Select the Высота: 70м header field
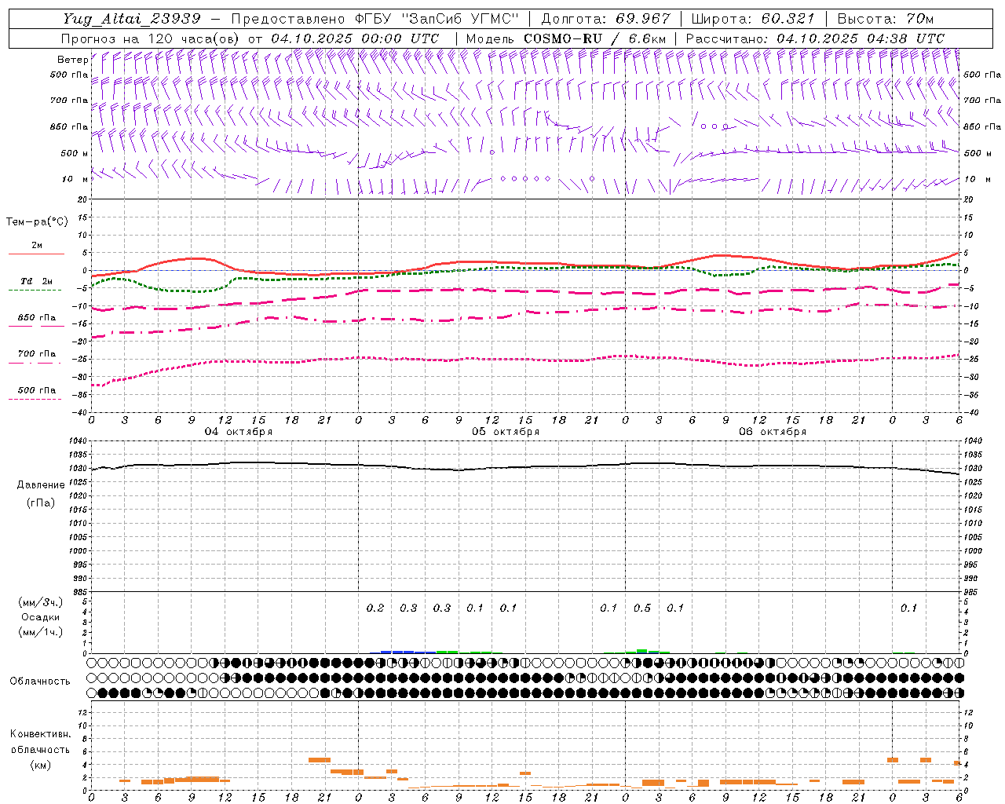Screen dimensions: 1005x804 tap(886, 19)
